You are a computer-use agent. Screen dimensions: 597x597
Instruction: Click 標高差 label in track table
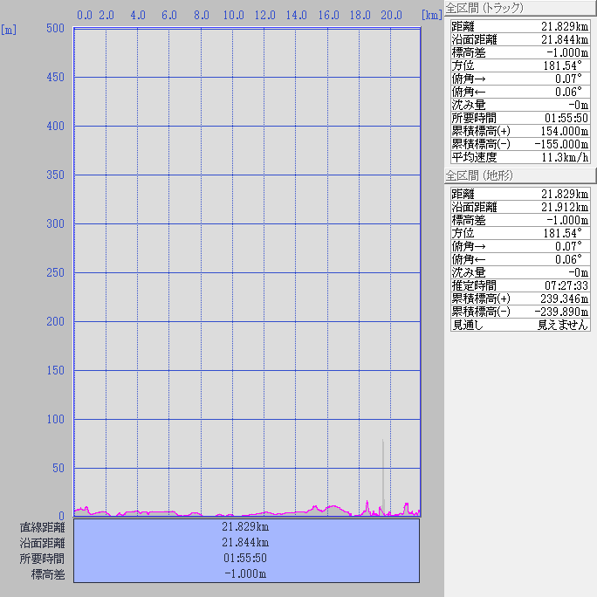pos(469,52)
